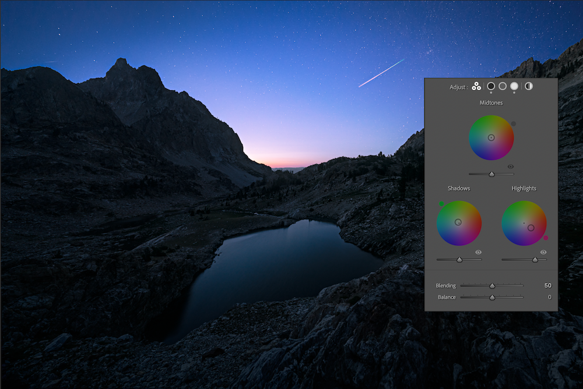Image resolution: width=583 pixels, height=389 pixels.
Task: Switch Adjust to the Midtones circle icon
Action: pos(503,86)
